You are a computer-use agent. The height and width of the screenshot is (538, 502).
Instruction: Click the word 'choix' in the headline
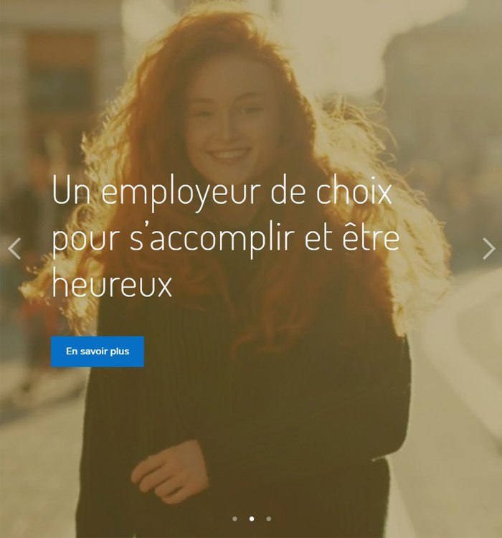(354, 192)
